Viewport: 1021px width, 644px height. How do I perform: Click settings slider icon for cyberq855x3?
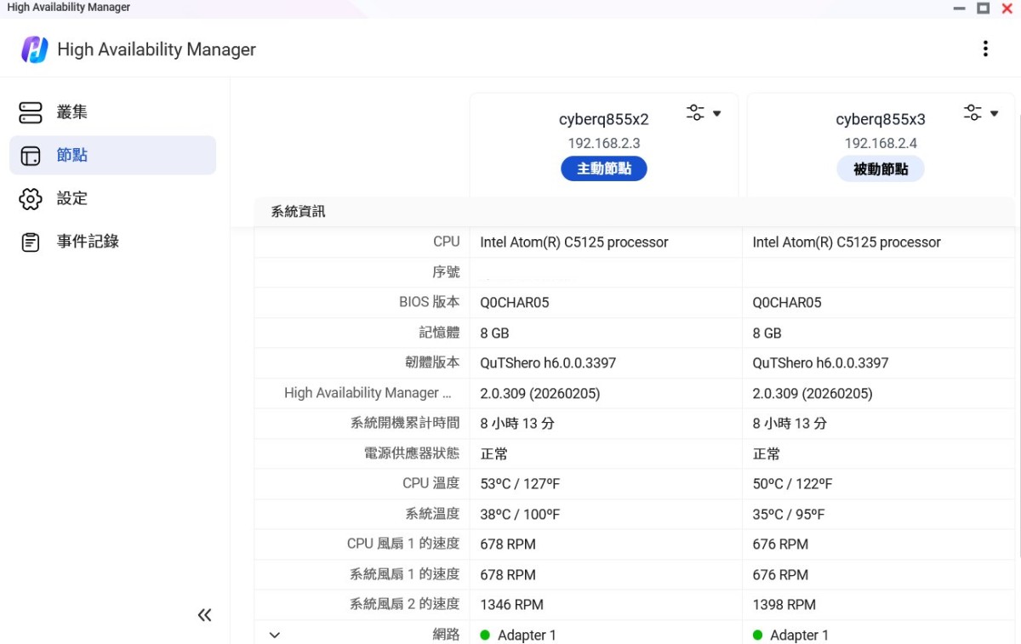tap(973, 113)
